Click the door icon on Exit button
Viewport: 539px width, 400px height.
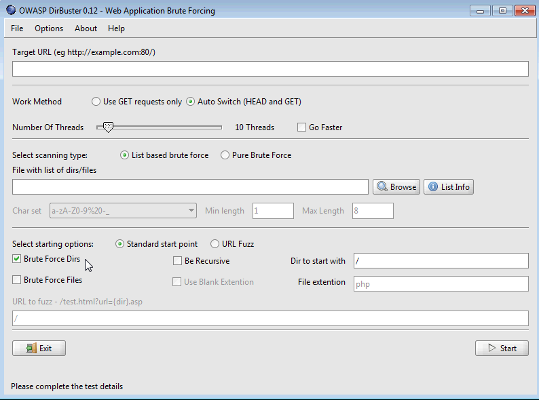pyautogui.click(x=31, y=348)
